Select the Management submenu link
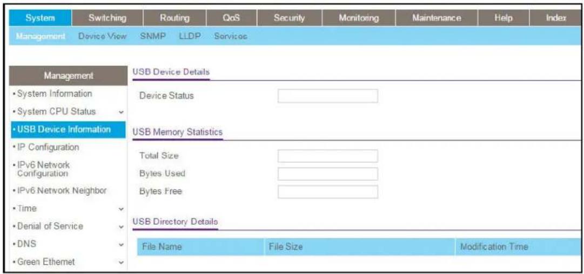 (x=40, y=36)
